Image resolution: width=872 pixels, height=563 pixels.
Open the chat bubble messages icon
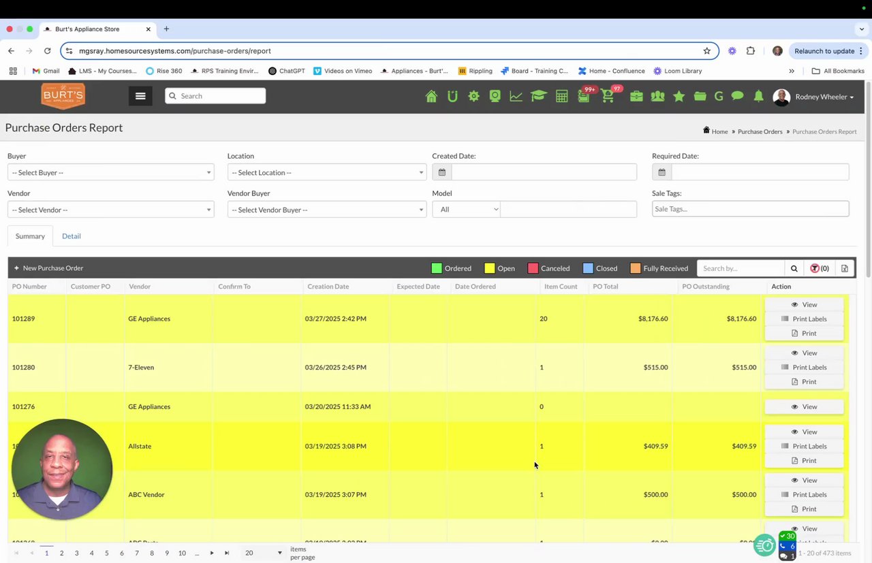click(737, 97)
